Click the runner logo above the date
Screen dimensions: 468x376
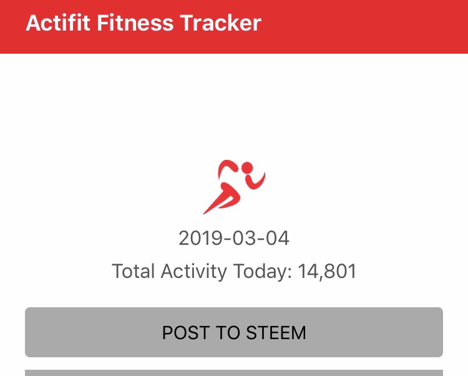[x=234, y=186]
